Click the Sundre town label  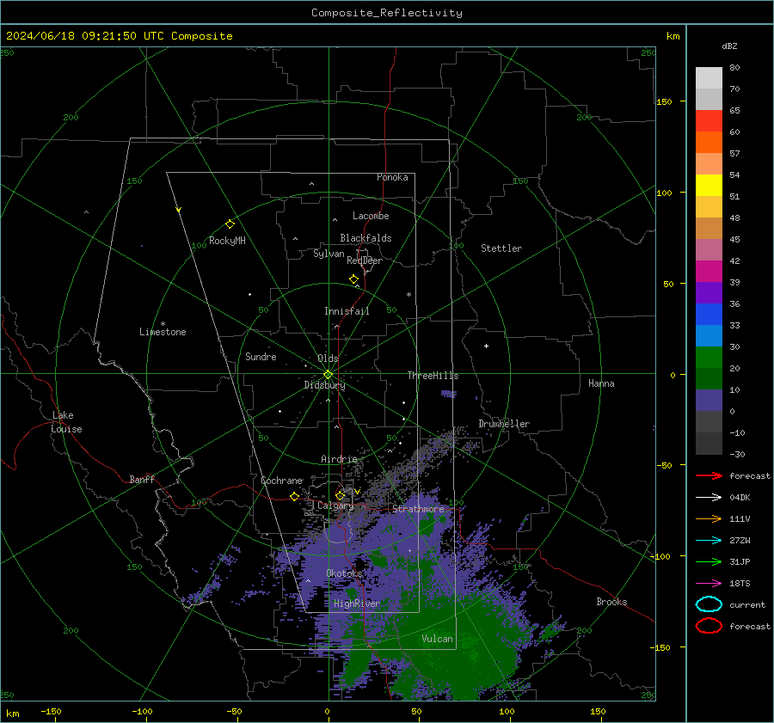(261, 357)
